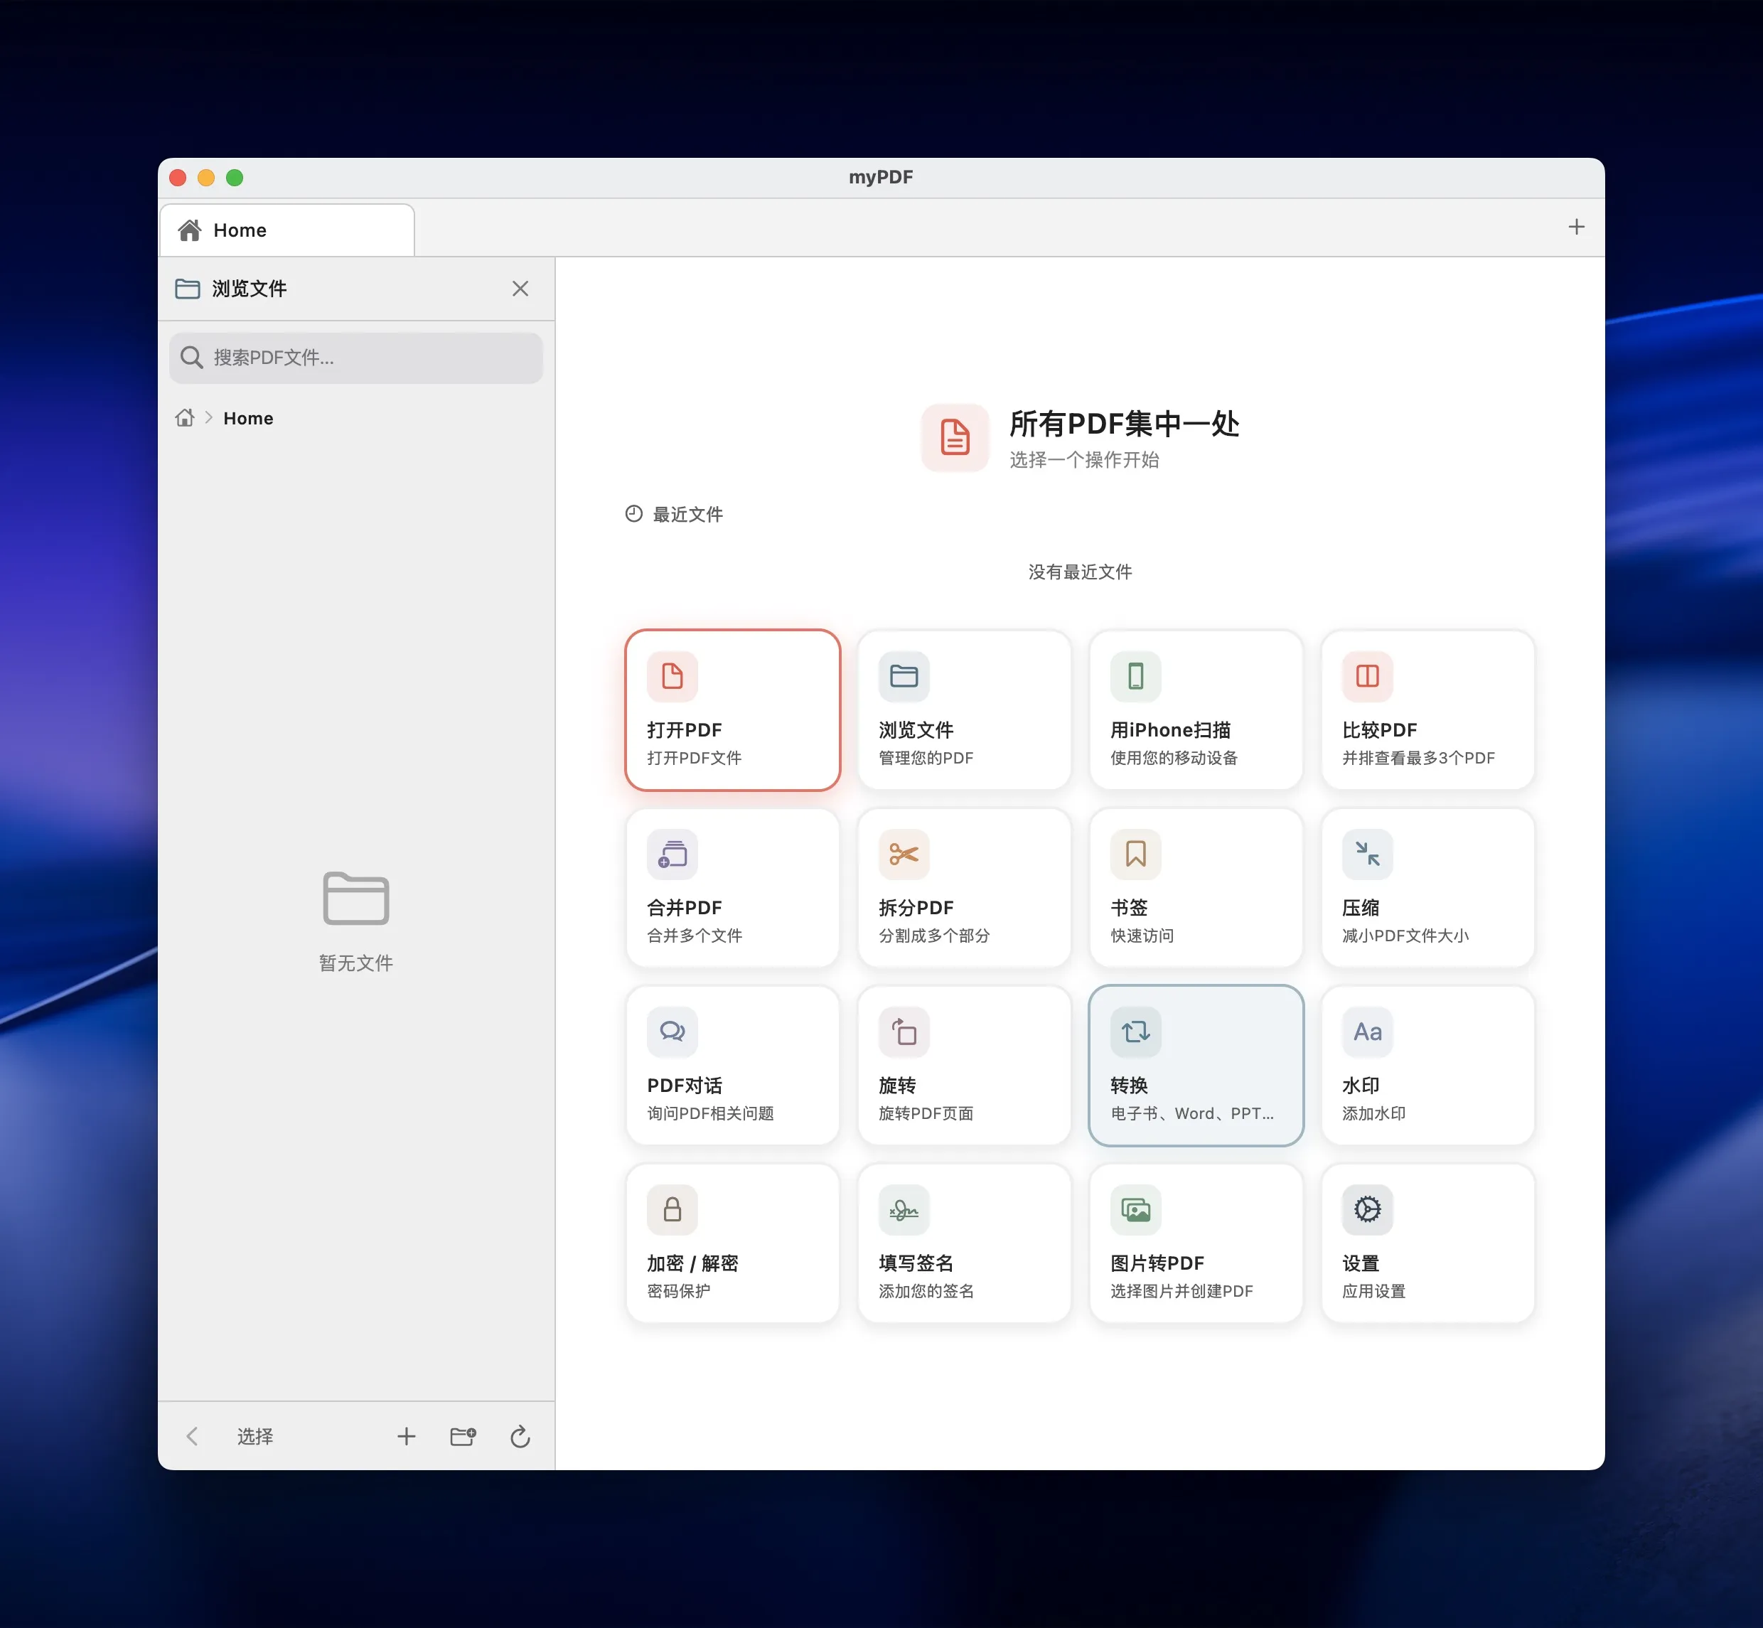Launch the 压缩 PDF tool

[x=1427, y=887]
